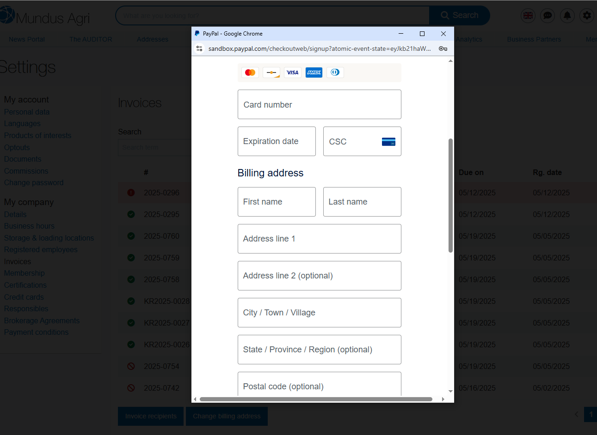Open Payment conditions link
Viewport: 597px width, 435px height.
[37, 332]
